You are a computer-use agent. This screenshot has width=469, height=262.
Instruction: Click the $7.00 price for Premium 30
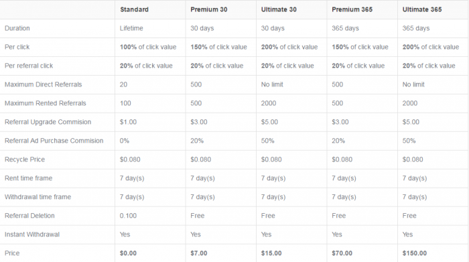pos(198,253)
